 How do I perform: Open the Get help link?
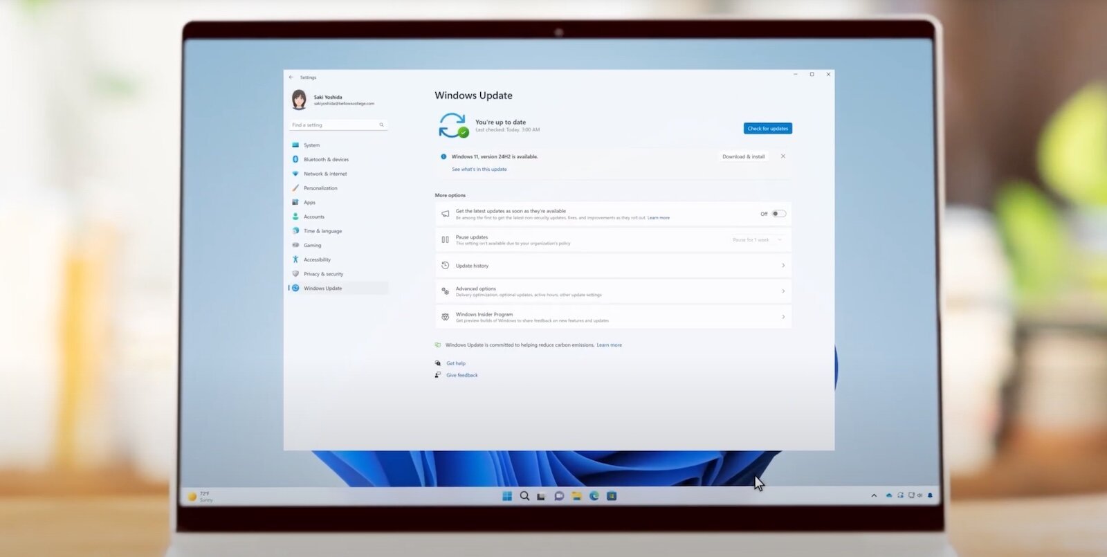pyautogui.click(x=456, y=363)
